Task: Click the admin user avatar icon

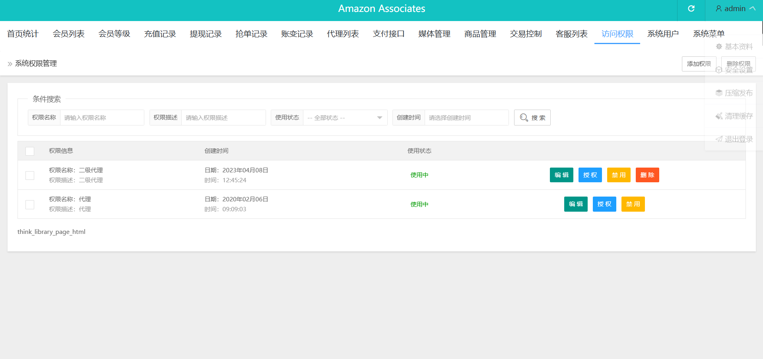Action: (x=719, y=9)
